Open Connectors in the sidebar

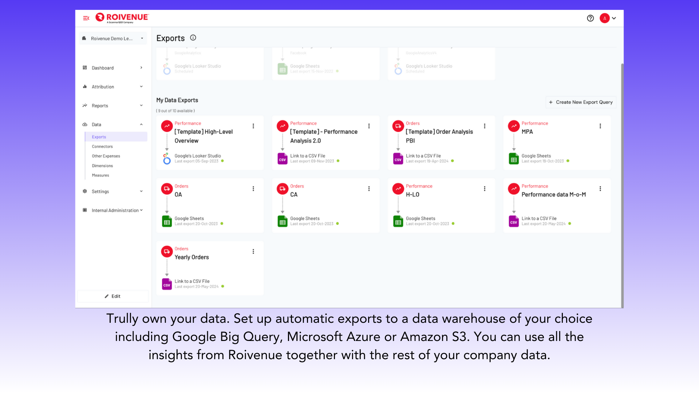(x=102, y=146)
